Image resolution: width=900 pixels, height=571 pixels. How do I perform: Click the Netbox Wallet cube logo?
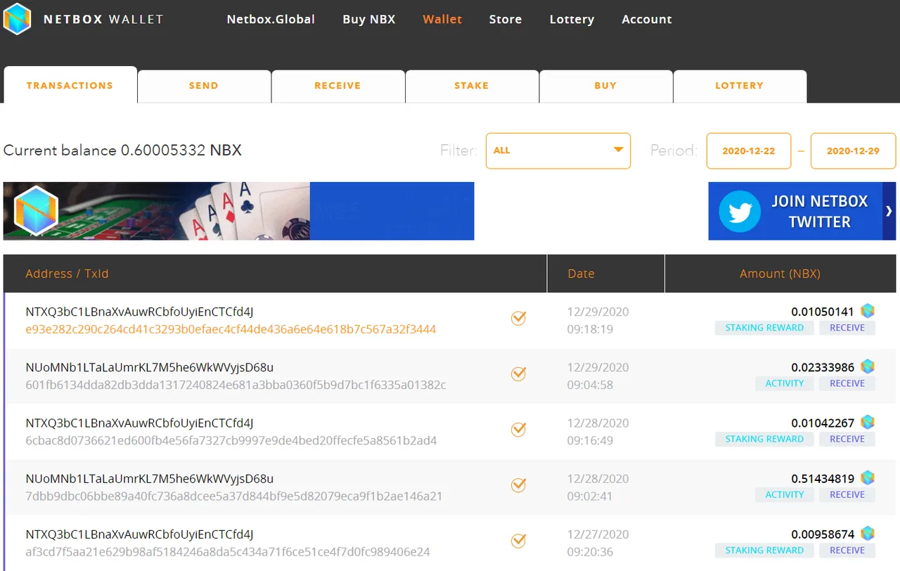17,19
